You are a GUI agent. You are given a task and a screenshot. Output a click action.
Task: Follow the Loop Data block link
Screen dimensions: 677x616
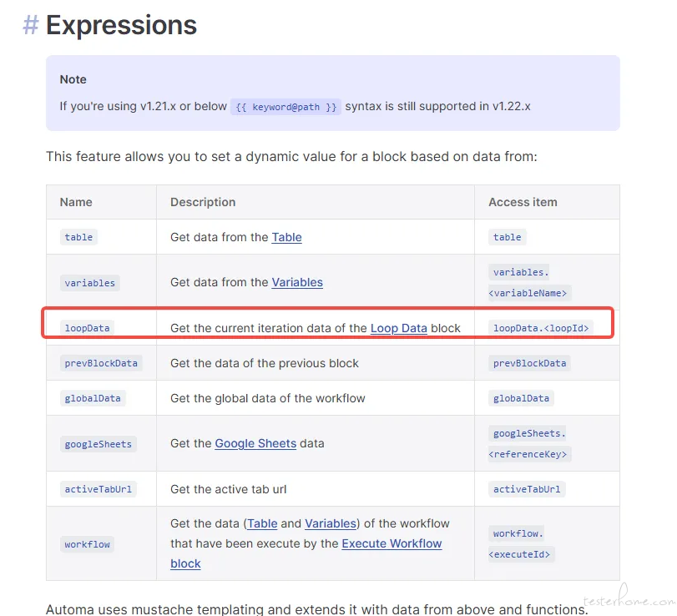pos(398,328)
